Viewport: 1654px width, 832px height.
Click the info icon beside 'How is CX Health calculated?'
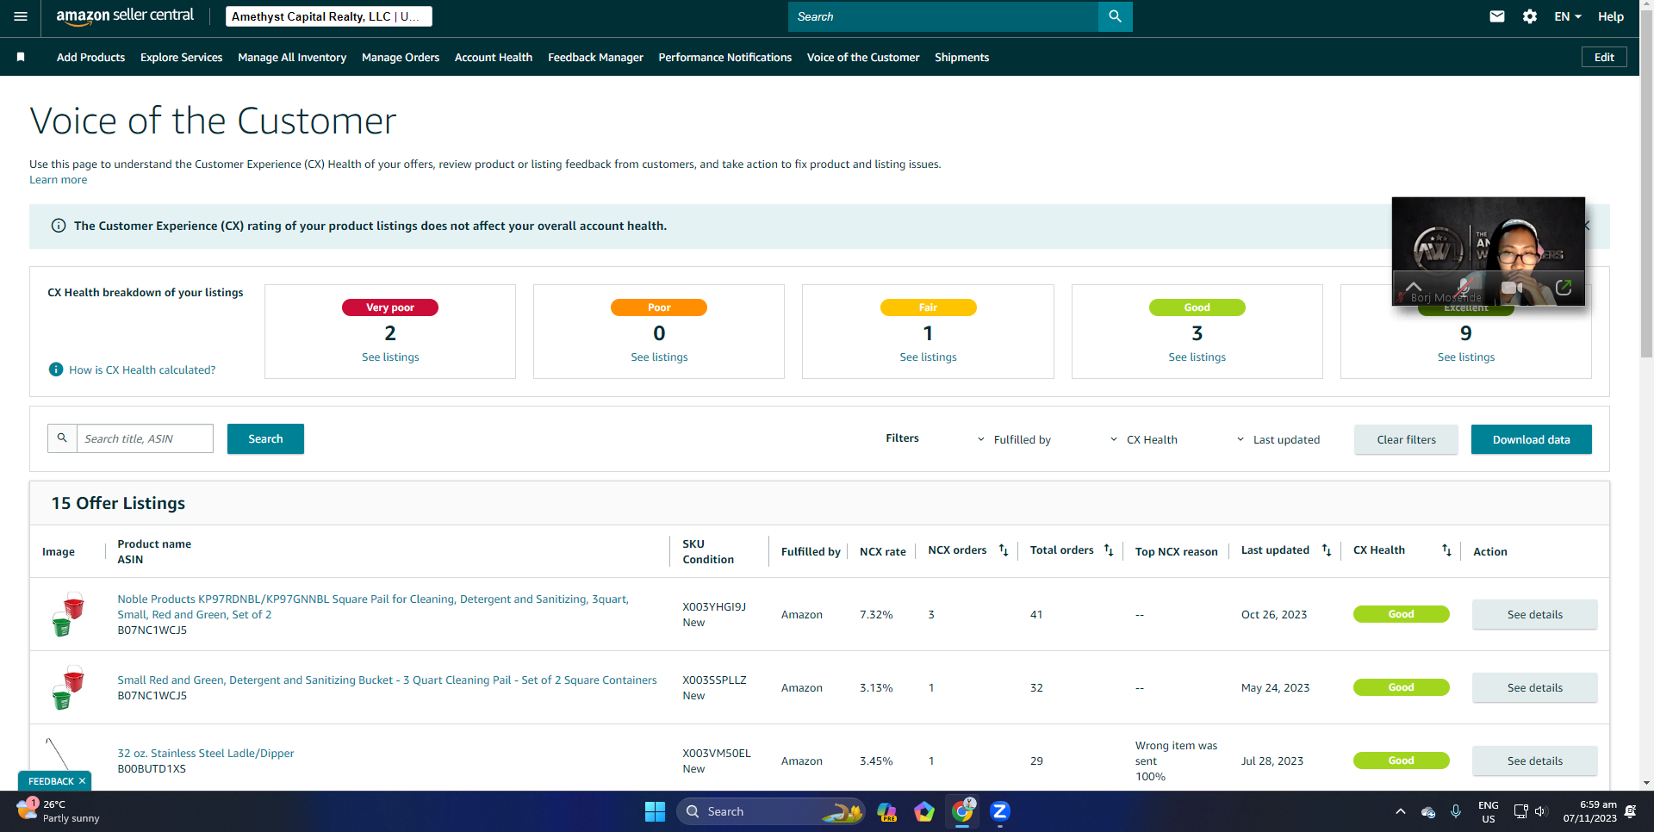[x=56, y=369]
